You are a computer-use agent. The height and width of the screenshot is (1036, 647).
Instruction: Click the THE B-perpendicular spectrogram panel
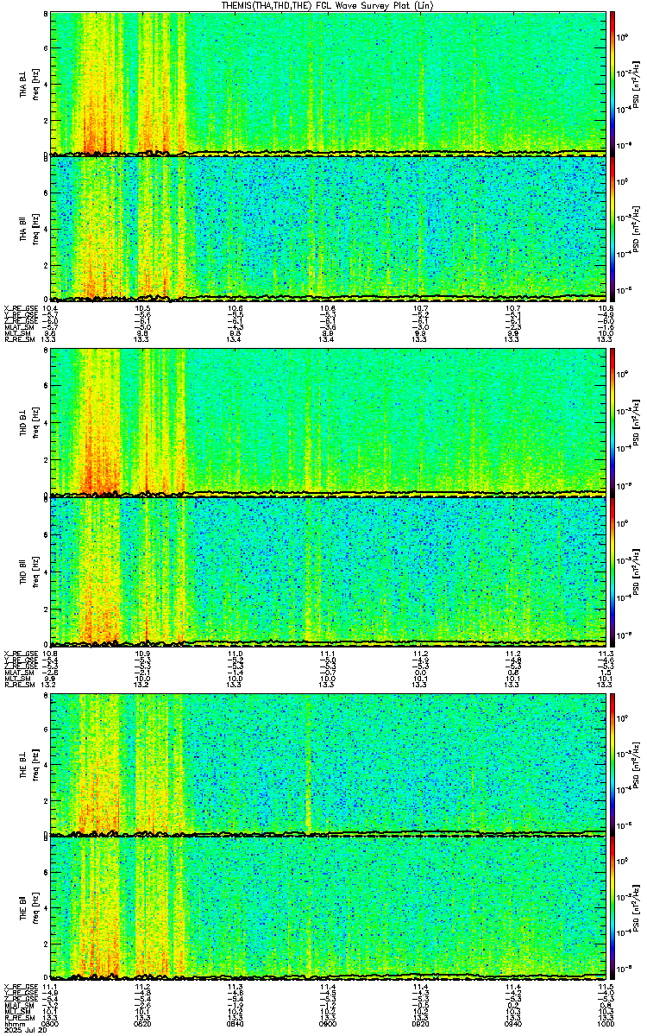[329, 765]
